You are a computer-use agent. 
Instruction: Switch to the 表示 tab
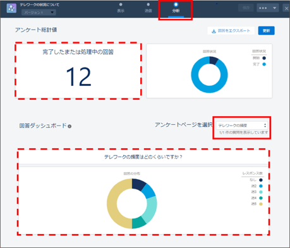121,8
